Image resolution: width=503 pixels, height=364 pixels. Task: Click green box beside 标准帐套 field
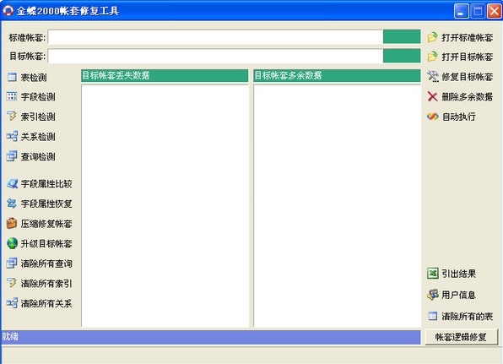coord(402,36)
